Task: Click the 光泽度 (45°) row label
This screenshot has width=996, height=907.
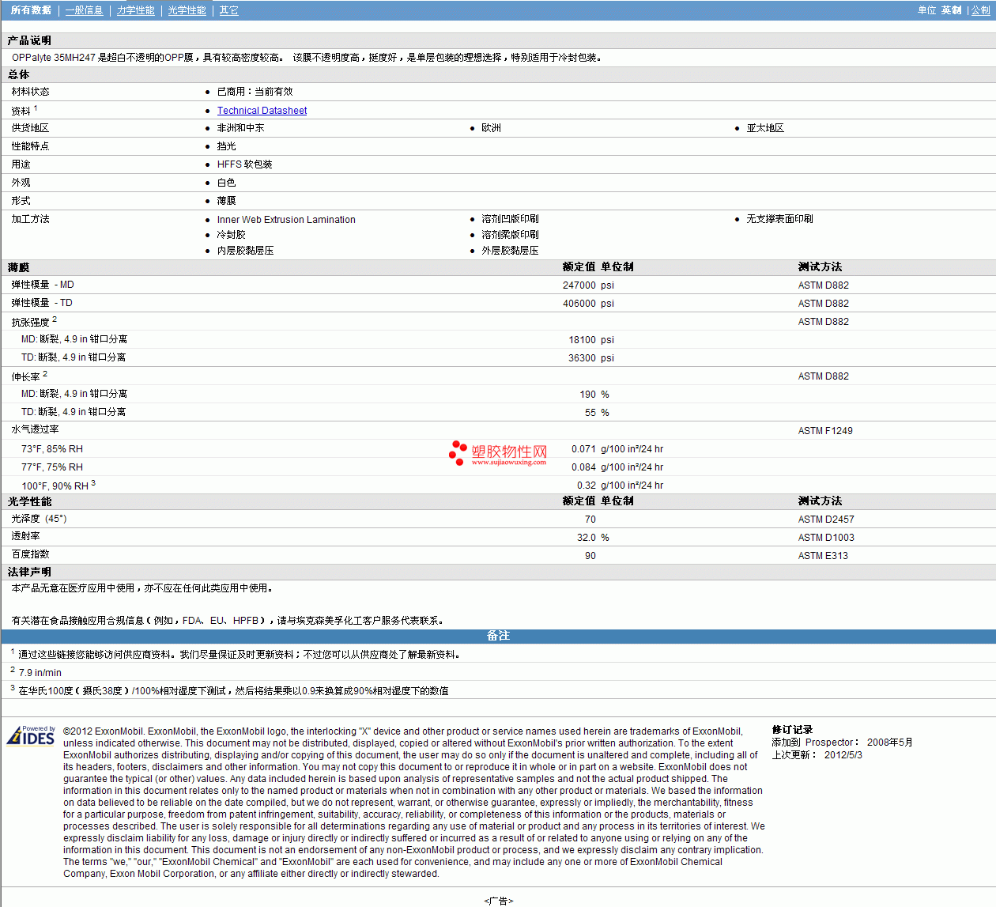Action: click(39, 519)
